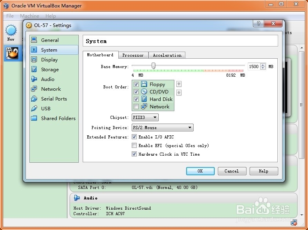Switch to the Motherboard tab

100,55
